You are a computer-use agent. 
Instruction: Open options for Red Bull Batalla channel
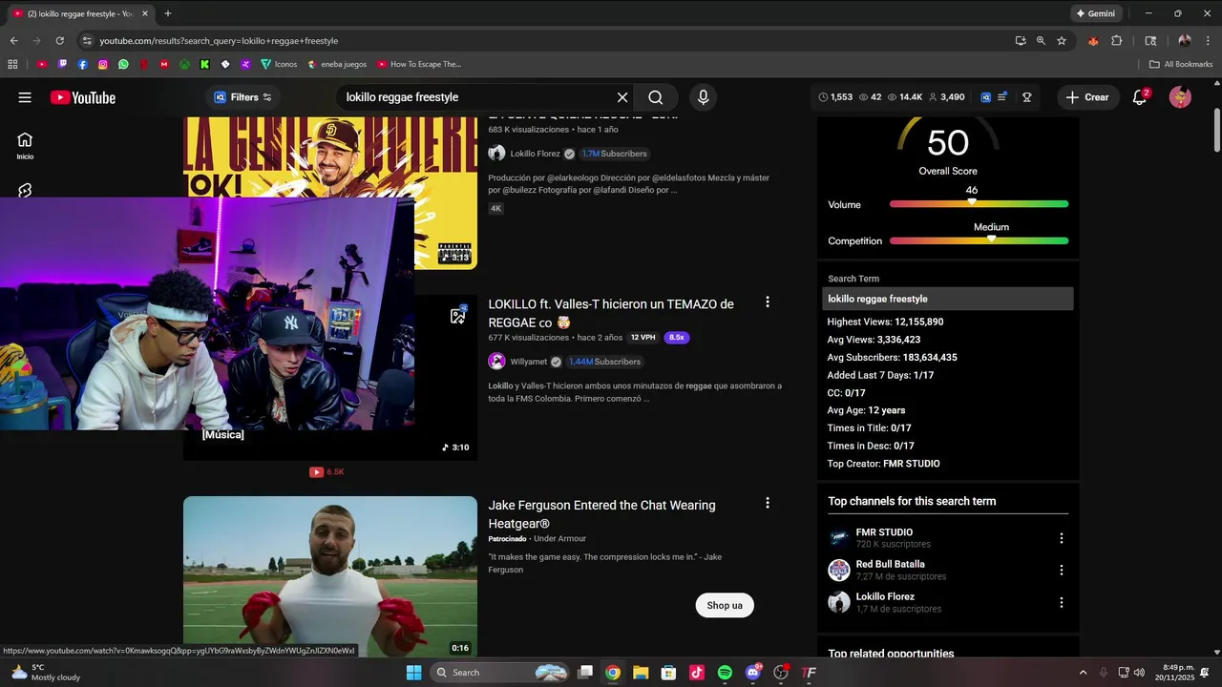1061,571
